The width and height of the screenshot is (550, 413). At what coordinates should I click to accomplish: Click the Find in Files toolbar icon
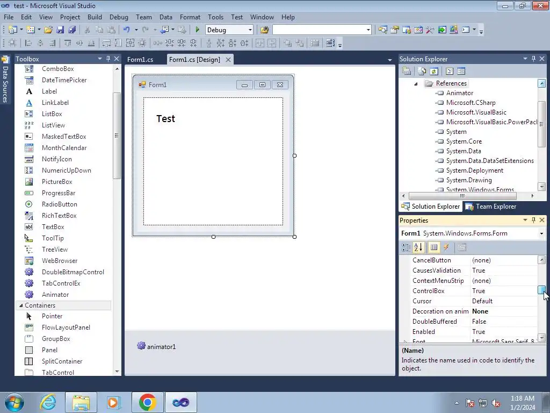pyautogui.click(x=264, y=30)
